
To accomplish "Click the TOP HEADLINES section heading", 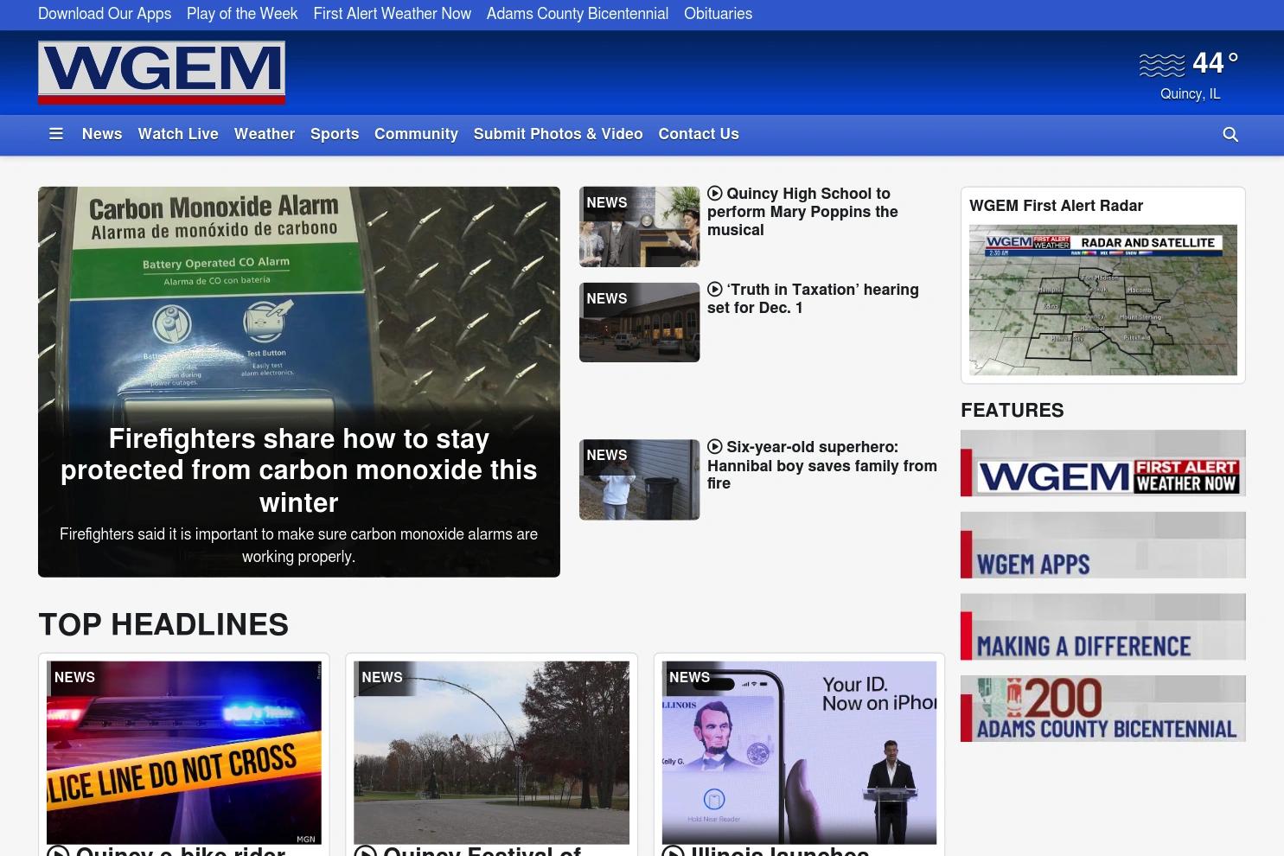I will (163, 624).
